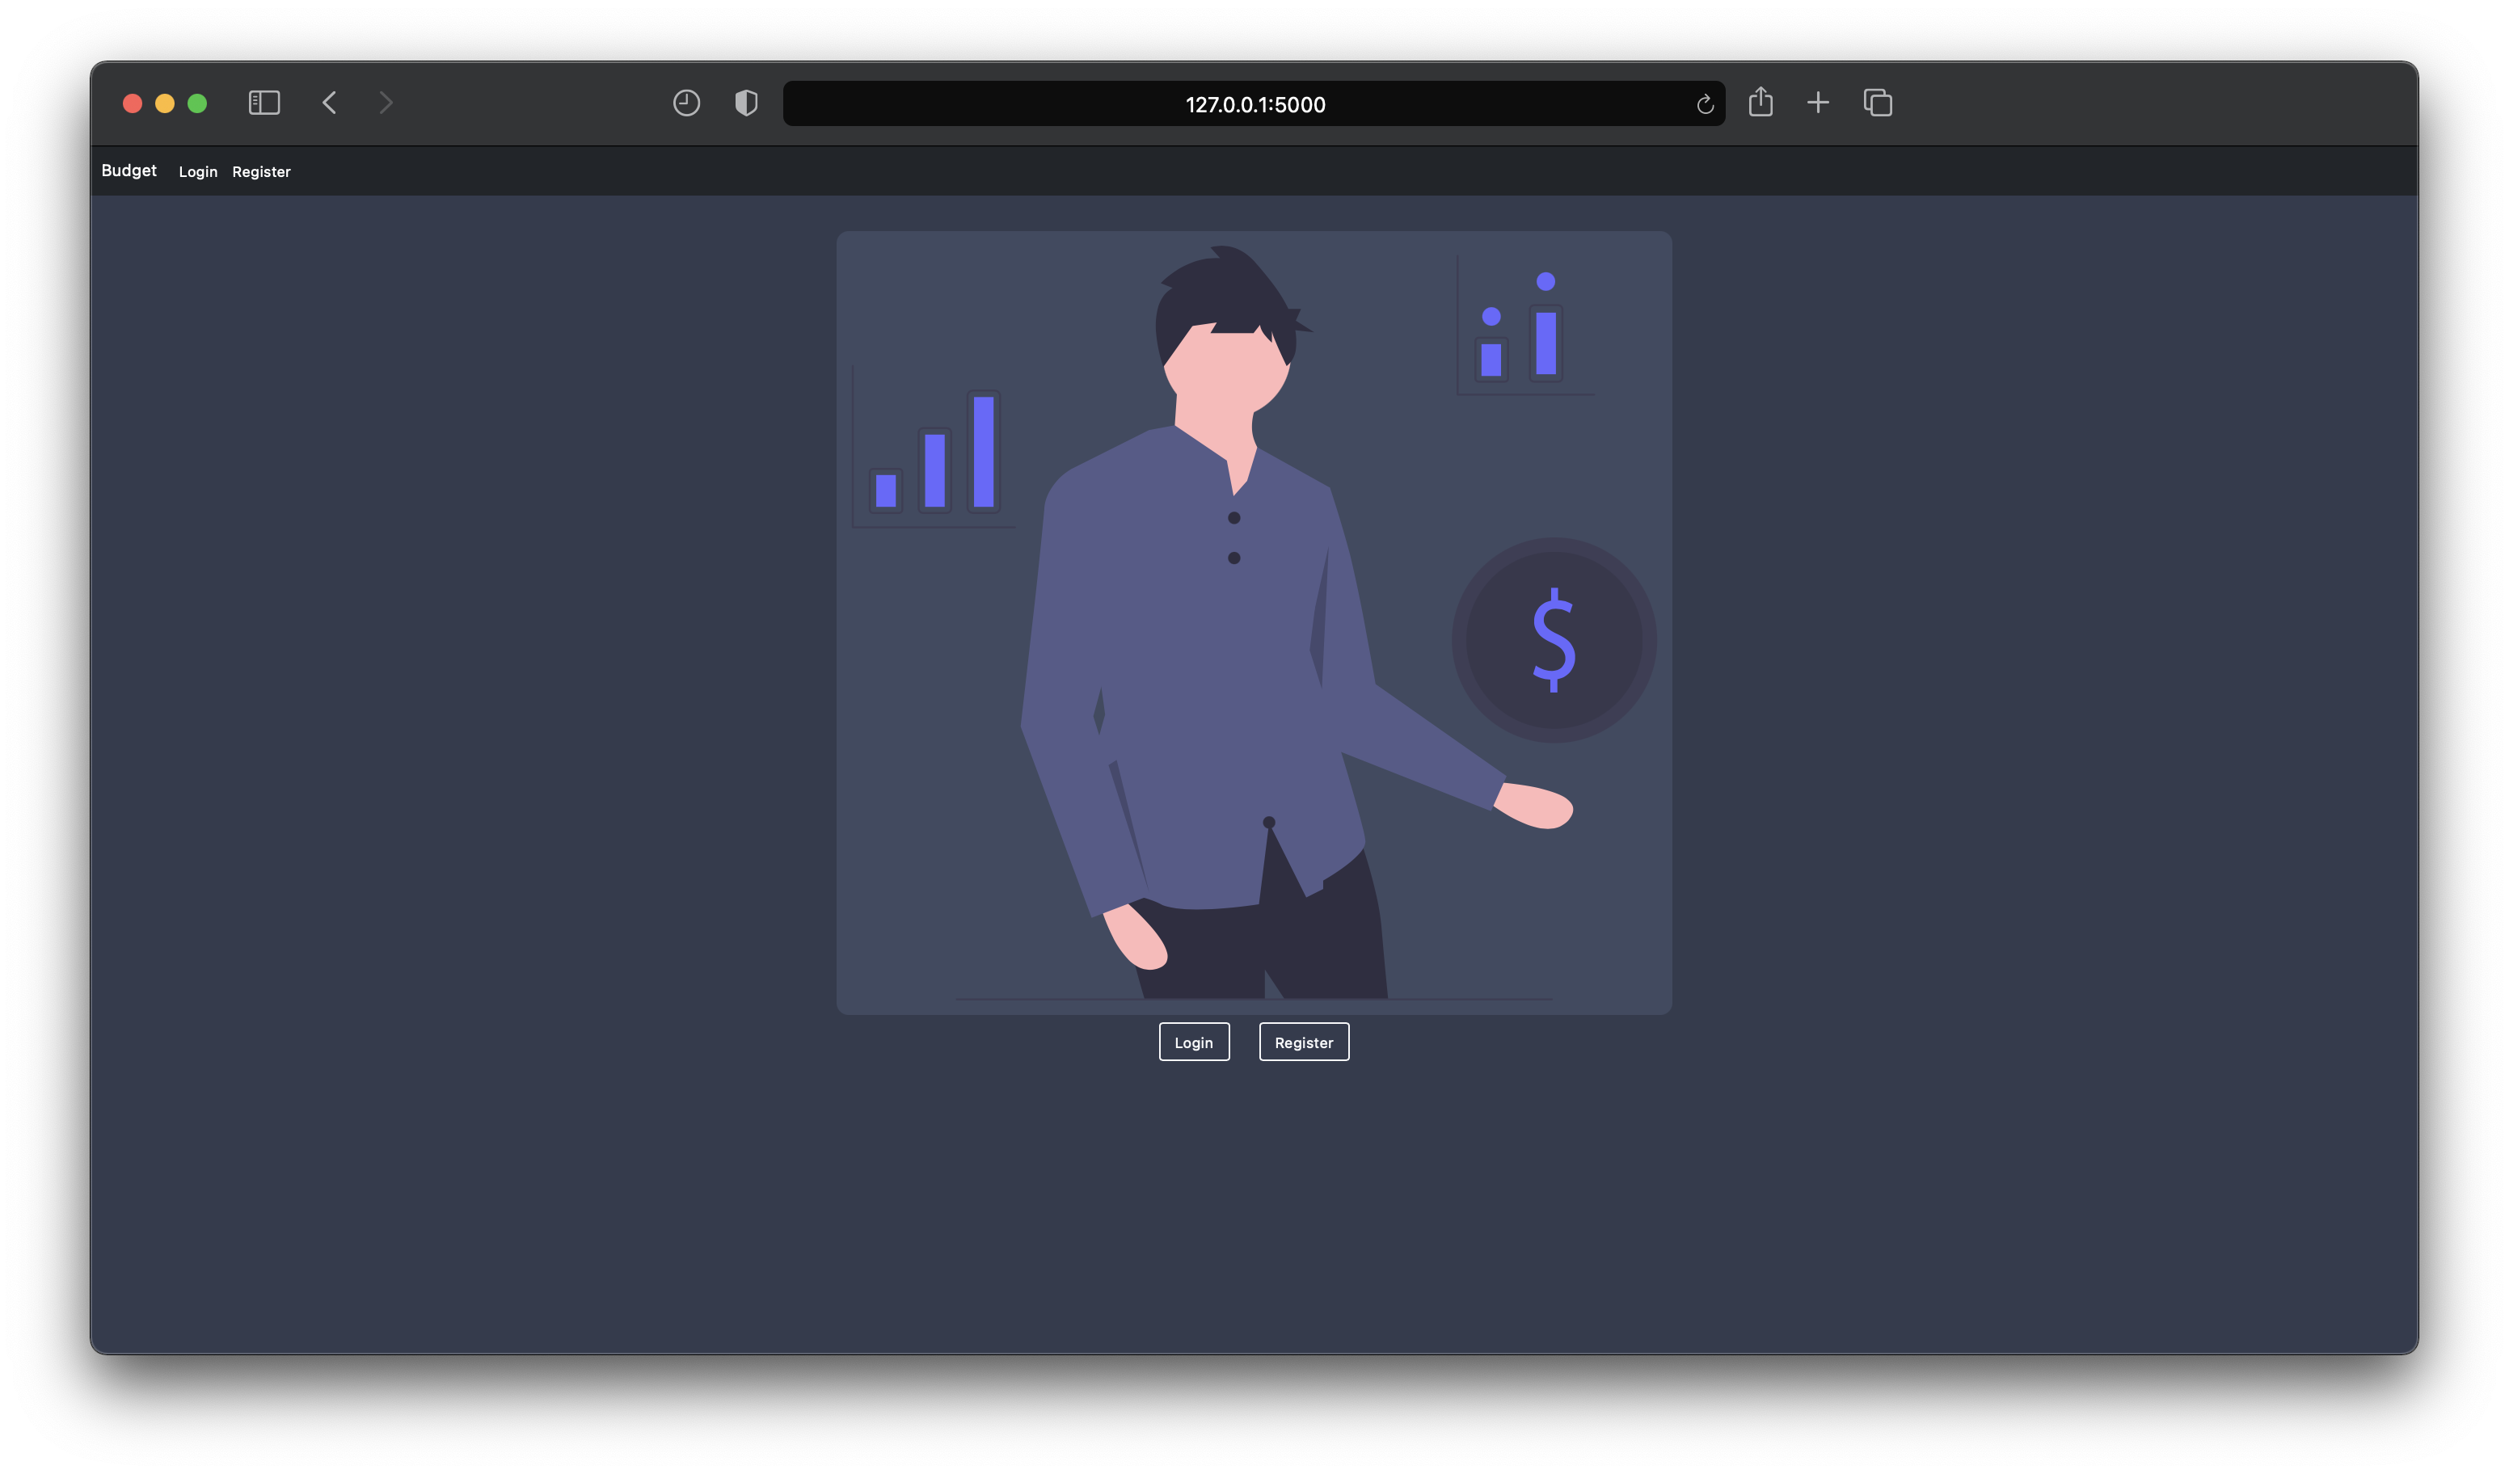Open the history clock icon
This screenshot has width=2509, height=1474.
pos(686,103)
